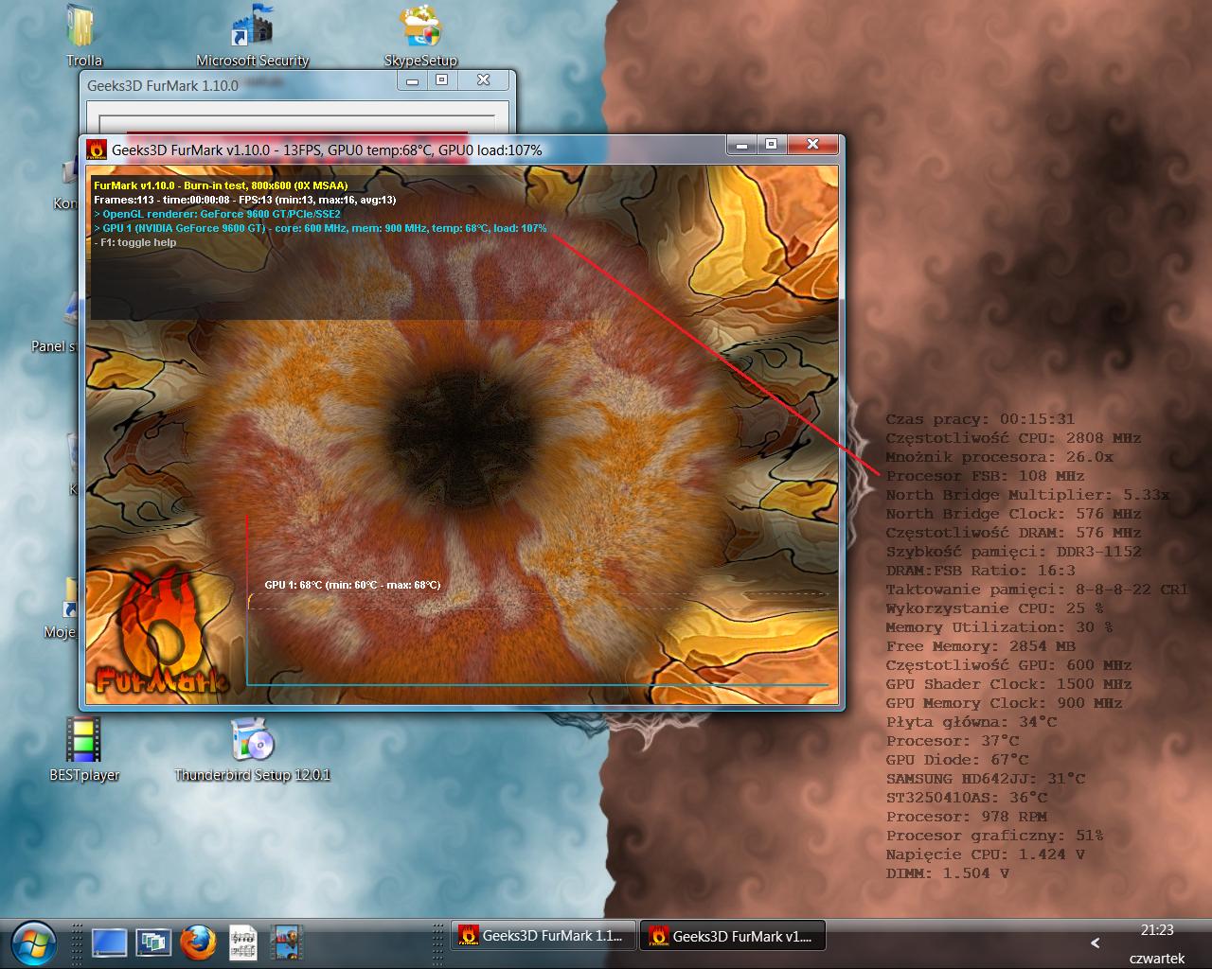This screenshot has width=1212, height=969.
Task: Click the 'North Bridge Multiplier: 5.33x' line
Action: click(1027, 495)
